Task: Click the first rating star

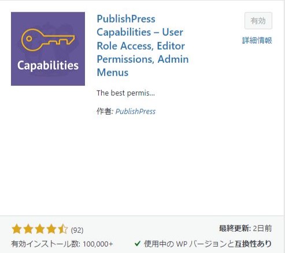Action: pyautogui.click(x=17, y=229)
